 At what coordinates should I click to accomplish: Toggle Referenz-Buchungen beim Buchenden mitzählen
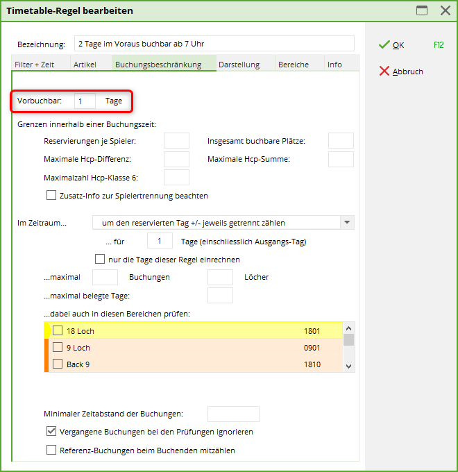pos(51,450)
